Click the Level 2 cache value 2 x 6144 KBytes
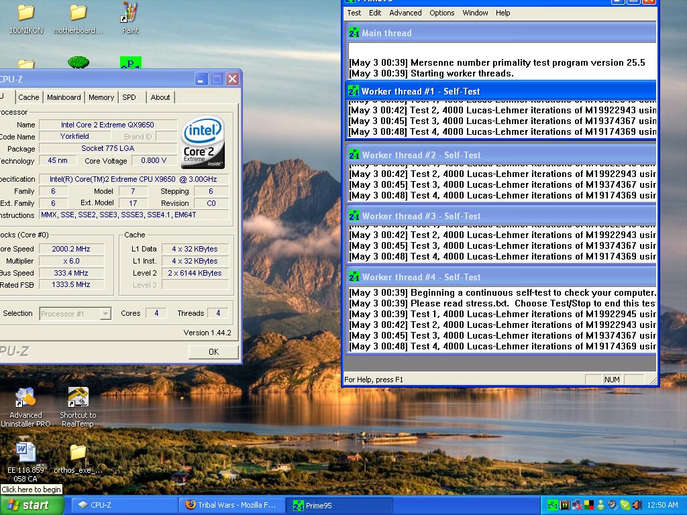Screen dimensions: 687x515 point(195,273)
